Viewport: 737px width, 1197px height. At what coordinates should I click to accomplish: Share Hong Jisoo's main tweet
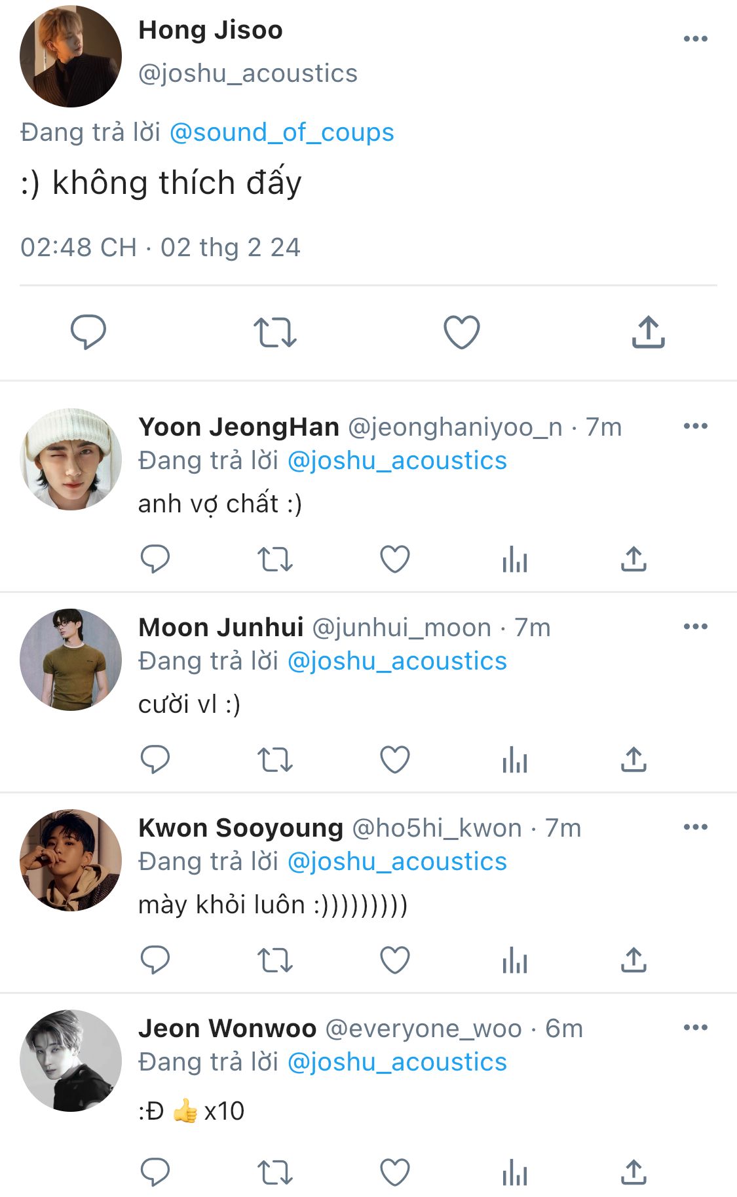[649, 332]
